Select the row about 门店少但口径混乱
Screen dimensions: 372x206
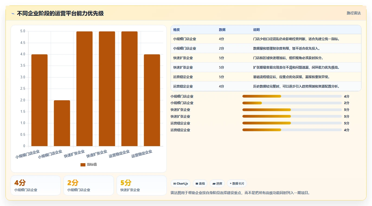tap(266, 39)
